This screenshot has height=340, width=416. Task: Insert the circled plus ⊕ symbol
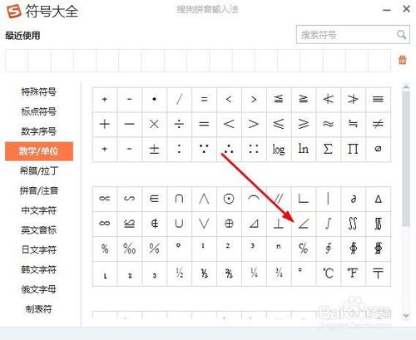tap(229, 224)
